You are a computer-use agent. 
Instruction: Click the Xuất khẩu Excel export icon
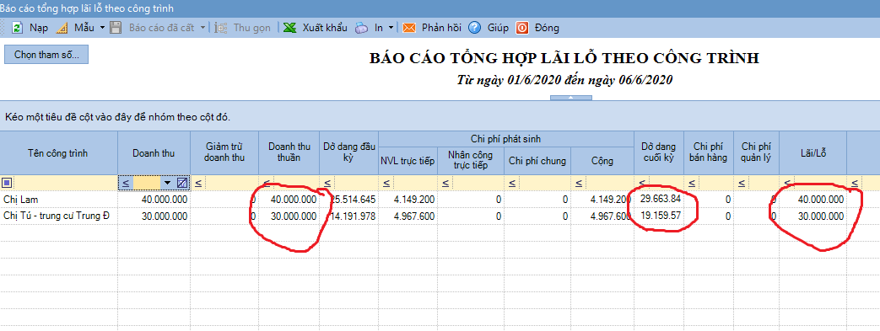(x=289, y=28)
